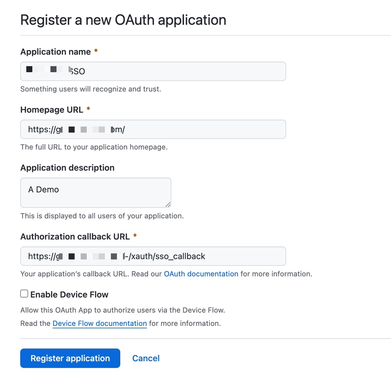Click the Register application button

70,358
